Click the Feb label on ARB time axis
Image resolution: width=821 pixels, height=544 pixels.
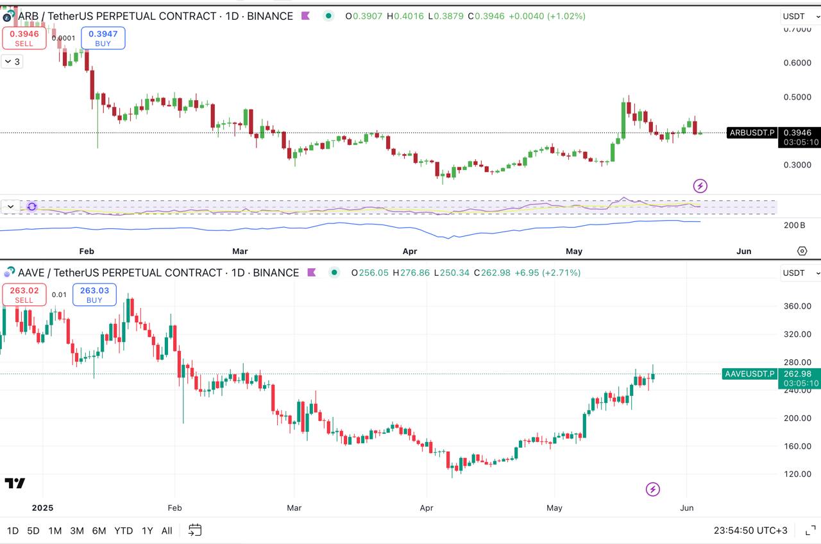(86, 251)
